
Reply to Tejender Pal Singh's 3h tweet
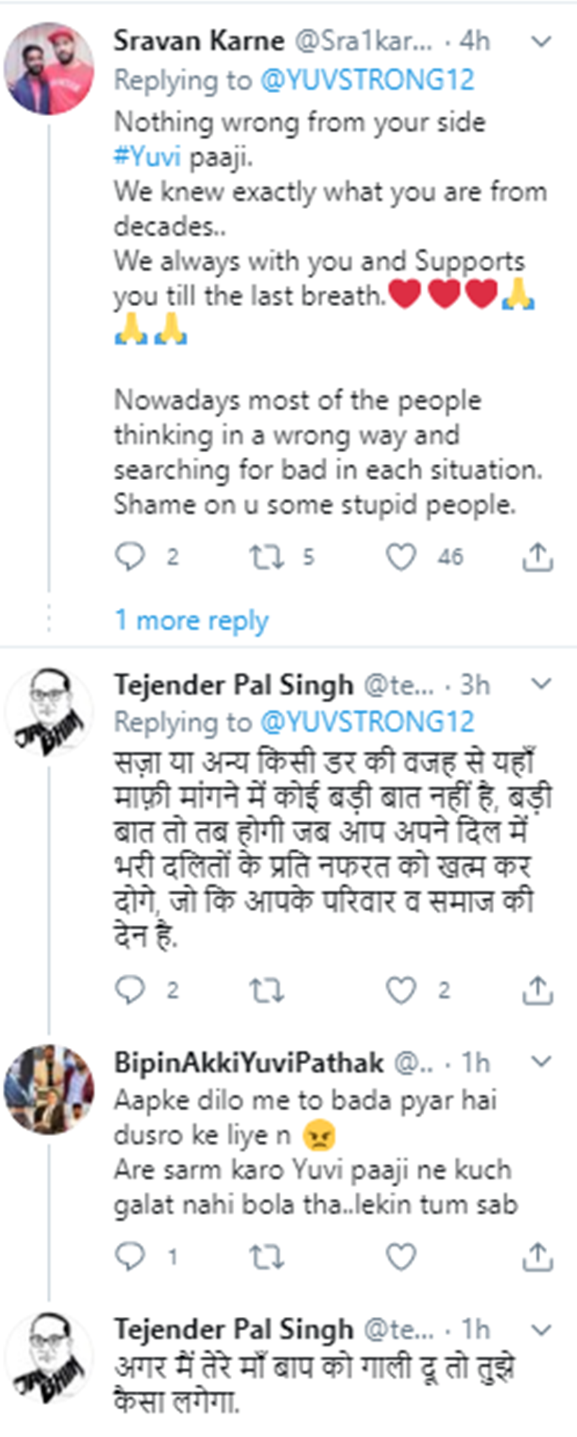click(x=130, y=990)
